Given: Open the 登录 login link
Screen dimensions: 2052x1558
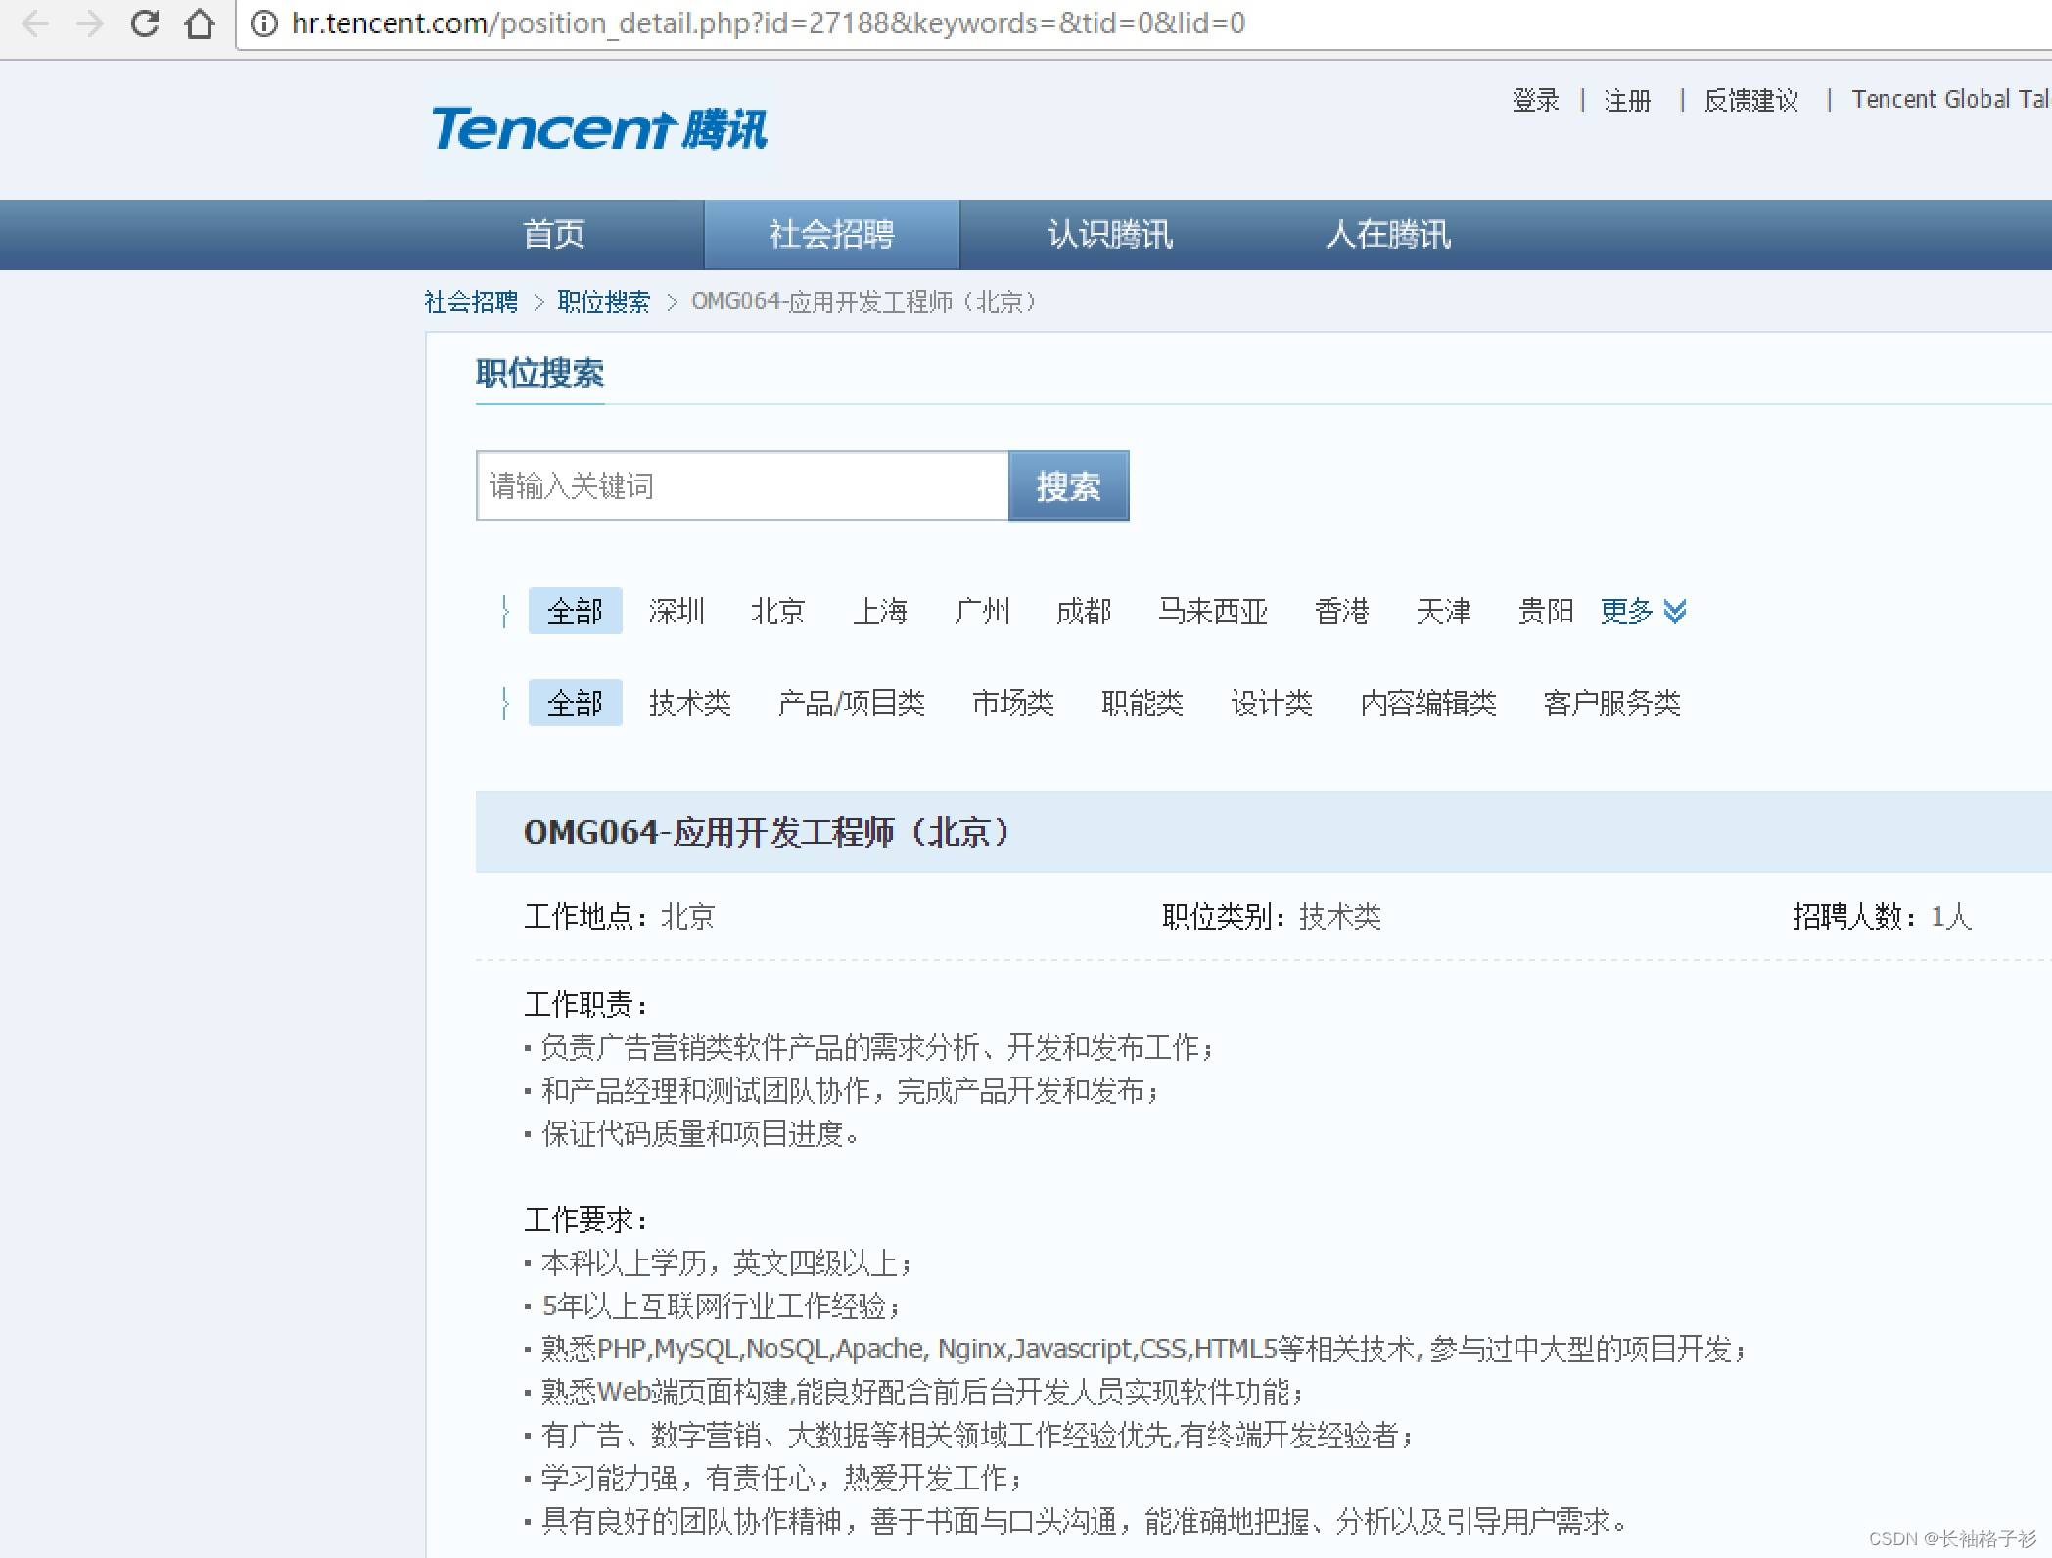Looking at the screenshot, I should coord(1535,99).
